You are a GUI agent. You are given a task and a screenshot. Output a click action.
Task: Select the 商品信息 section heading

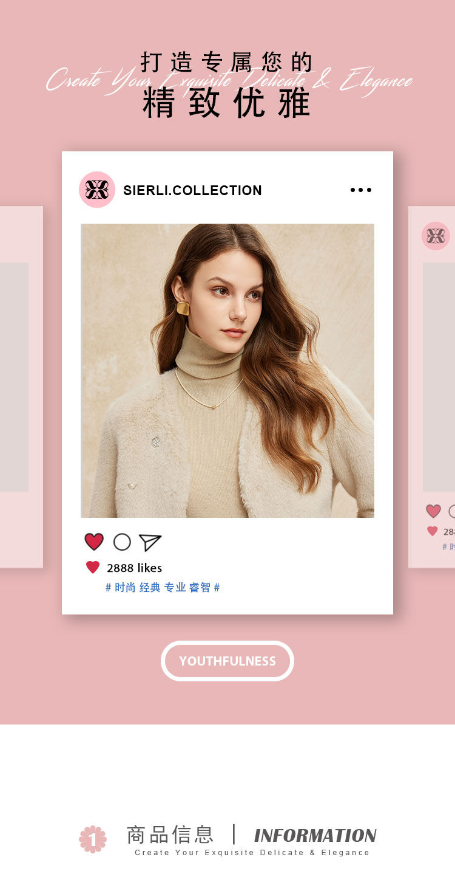pos(170,835)
